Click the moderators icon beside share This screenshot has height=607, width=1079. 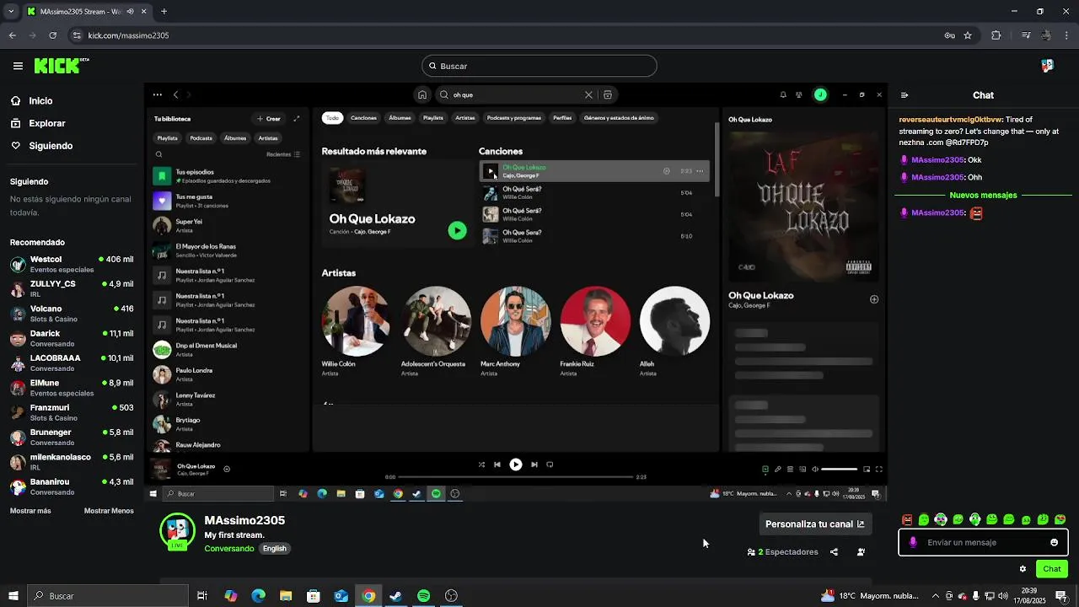(861, 552)
